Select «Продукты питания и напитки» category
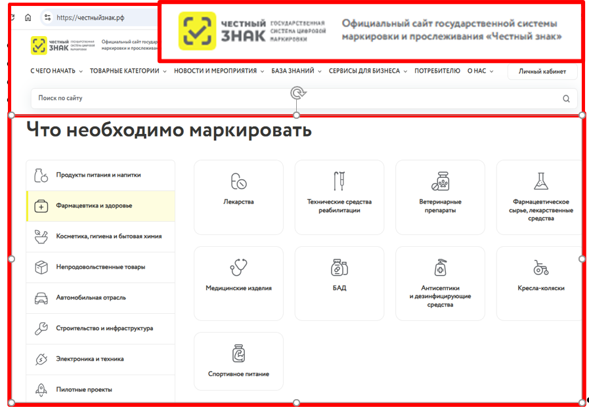 pyautogui.click(x=100, y=175)
